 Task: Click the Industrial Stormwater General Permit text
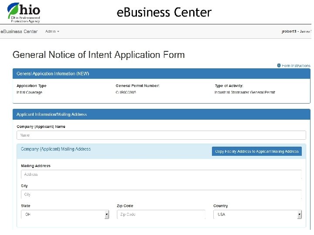coord(245,92)
